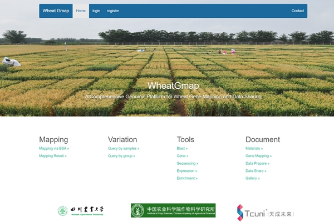The image size is (334, 222).
Task: Select Query by group link
Action: (121, 156)
